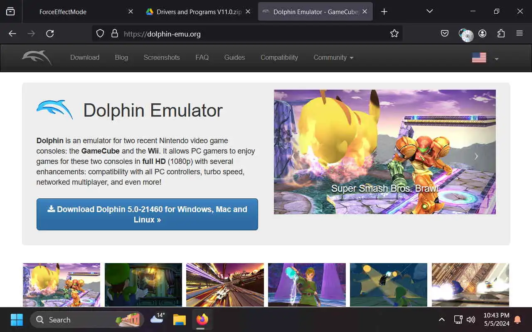This screenshot has width=532, height=332.
Task: Switch to Drivers and Programs V11.0.zip tab
Action: (x=199, y=12)
